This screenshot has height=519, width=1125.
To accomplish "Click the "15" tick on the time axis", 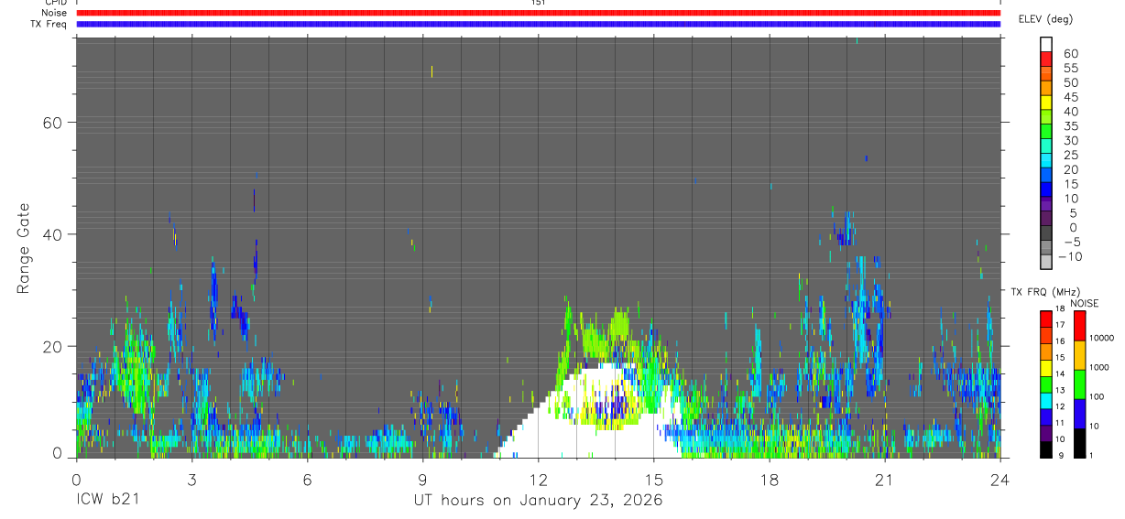I will [x=654, y=479].
